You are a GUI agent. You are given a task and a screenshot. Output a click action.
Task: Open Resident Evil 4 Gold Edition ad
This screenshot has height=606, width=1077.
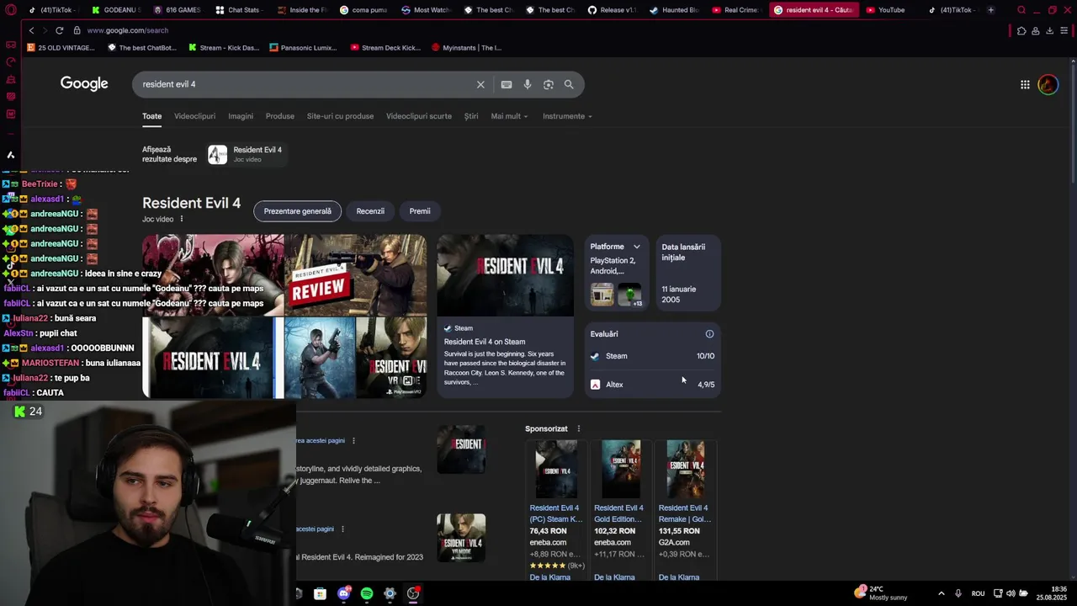pyautogui.click(x=620, y=513)
